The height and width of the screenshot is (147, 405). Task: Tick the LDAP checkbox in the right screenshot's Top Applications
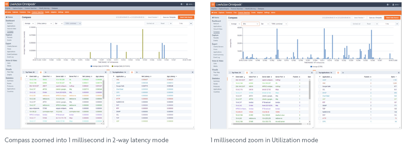tap(319, 80)
